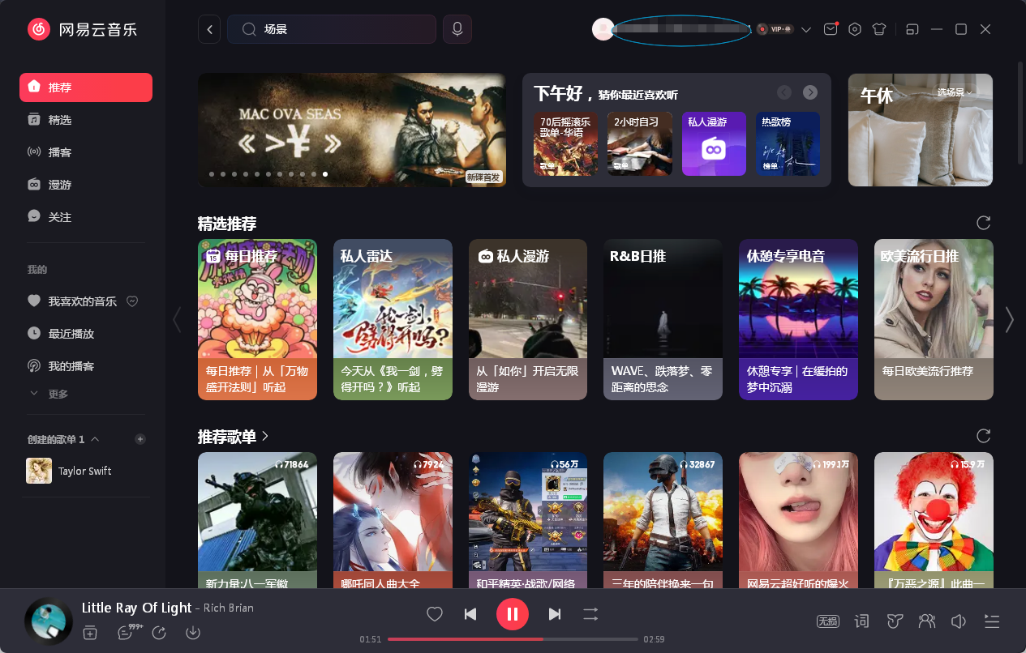
Task: Open the 私人雷达 card
Action: (x=393, y=319)
